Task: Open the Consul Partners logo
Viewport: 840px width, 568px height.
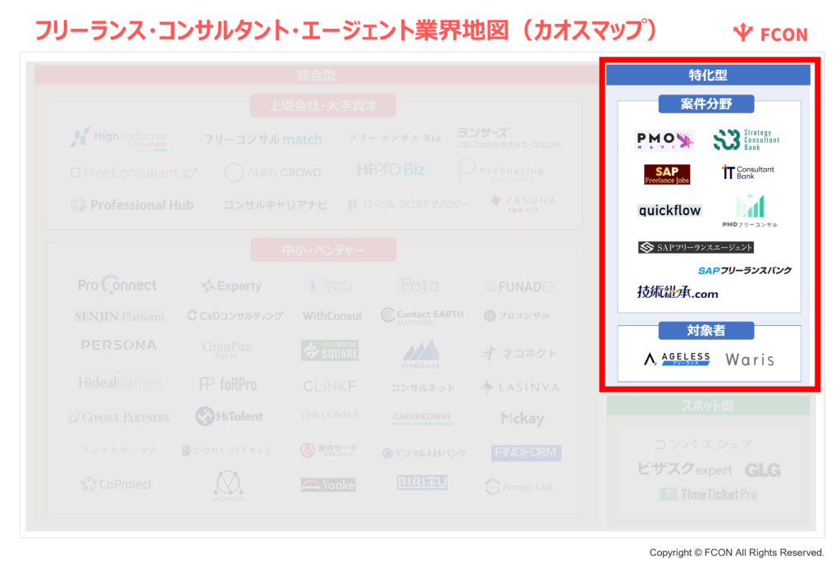Action: coord(119,417)
